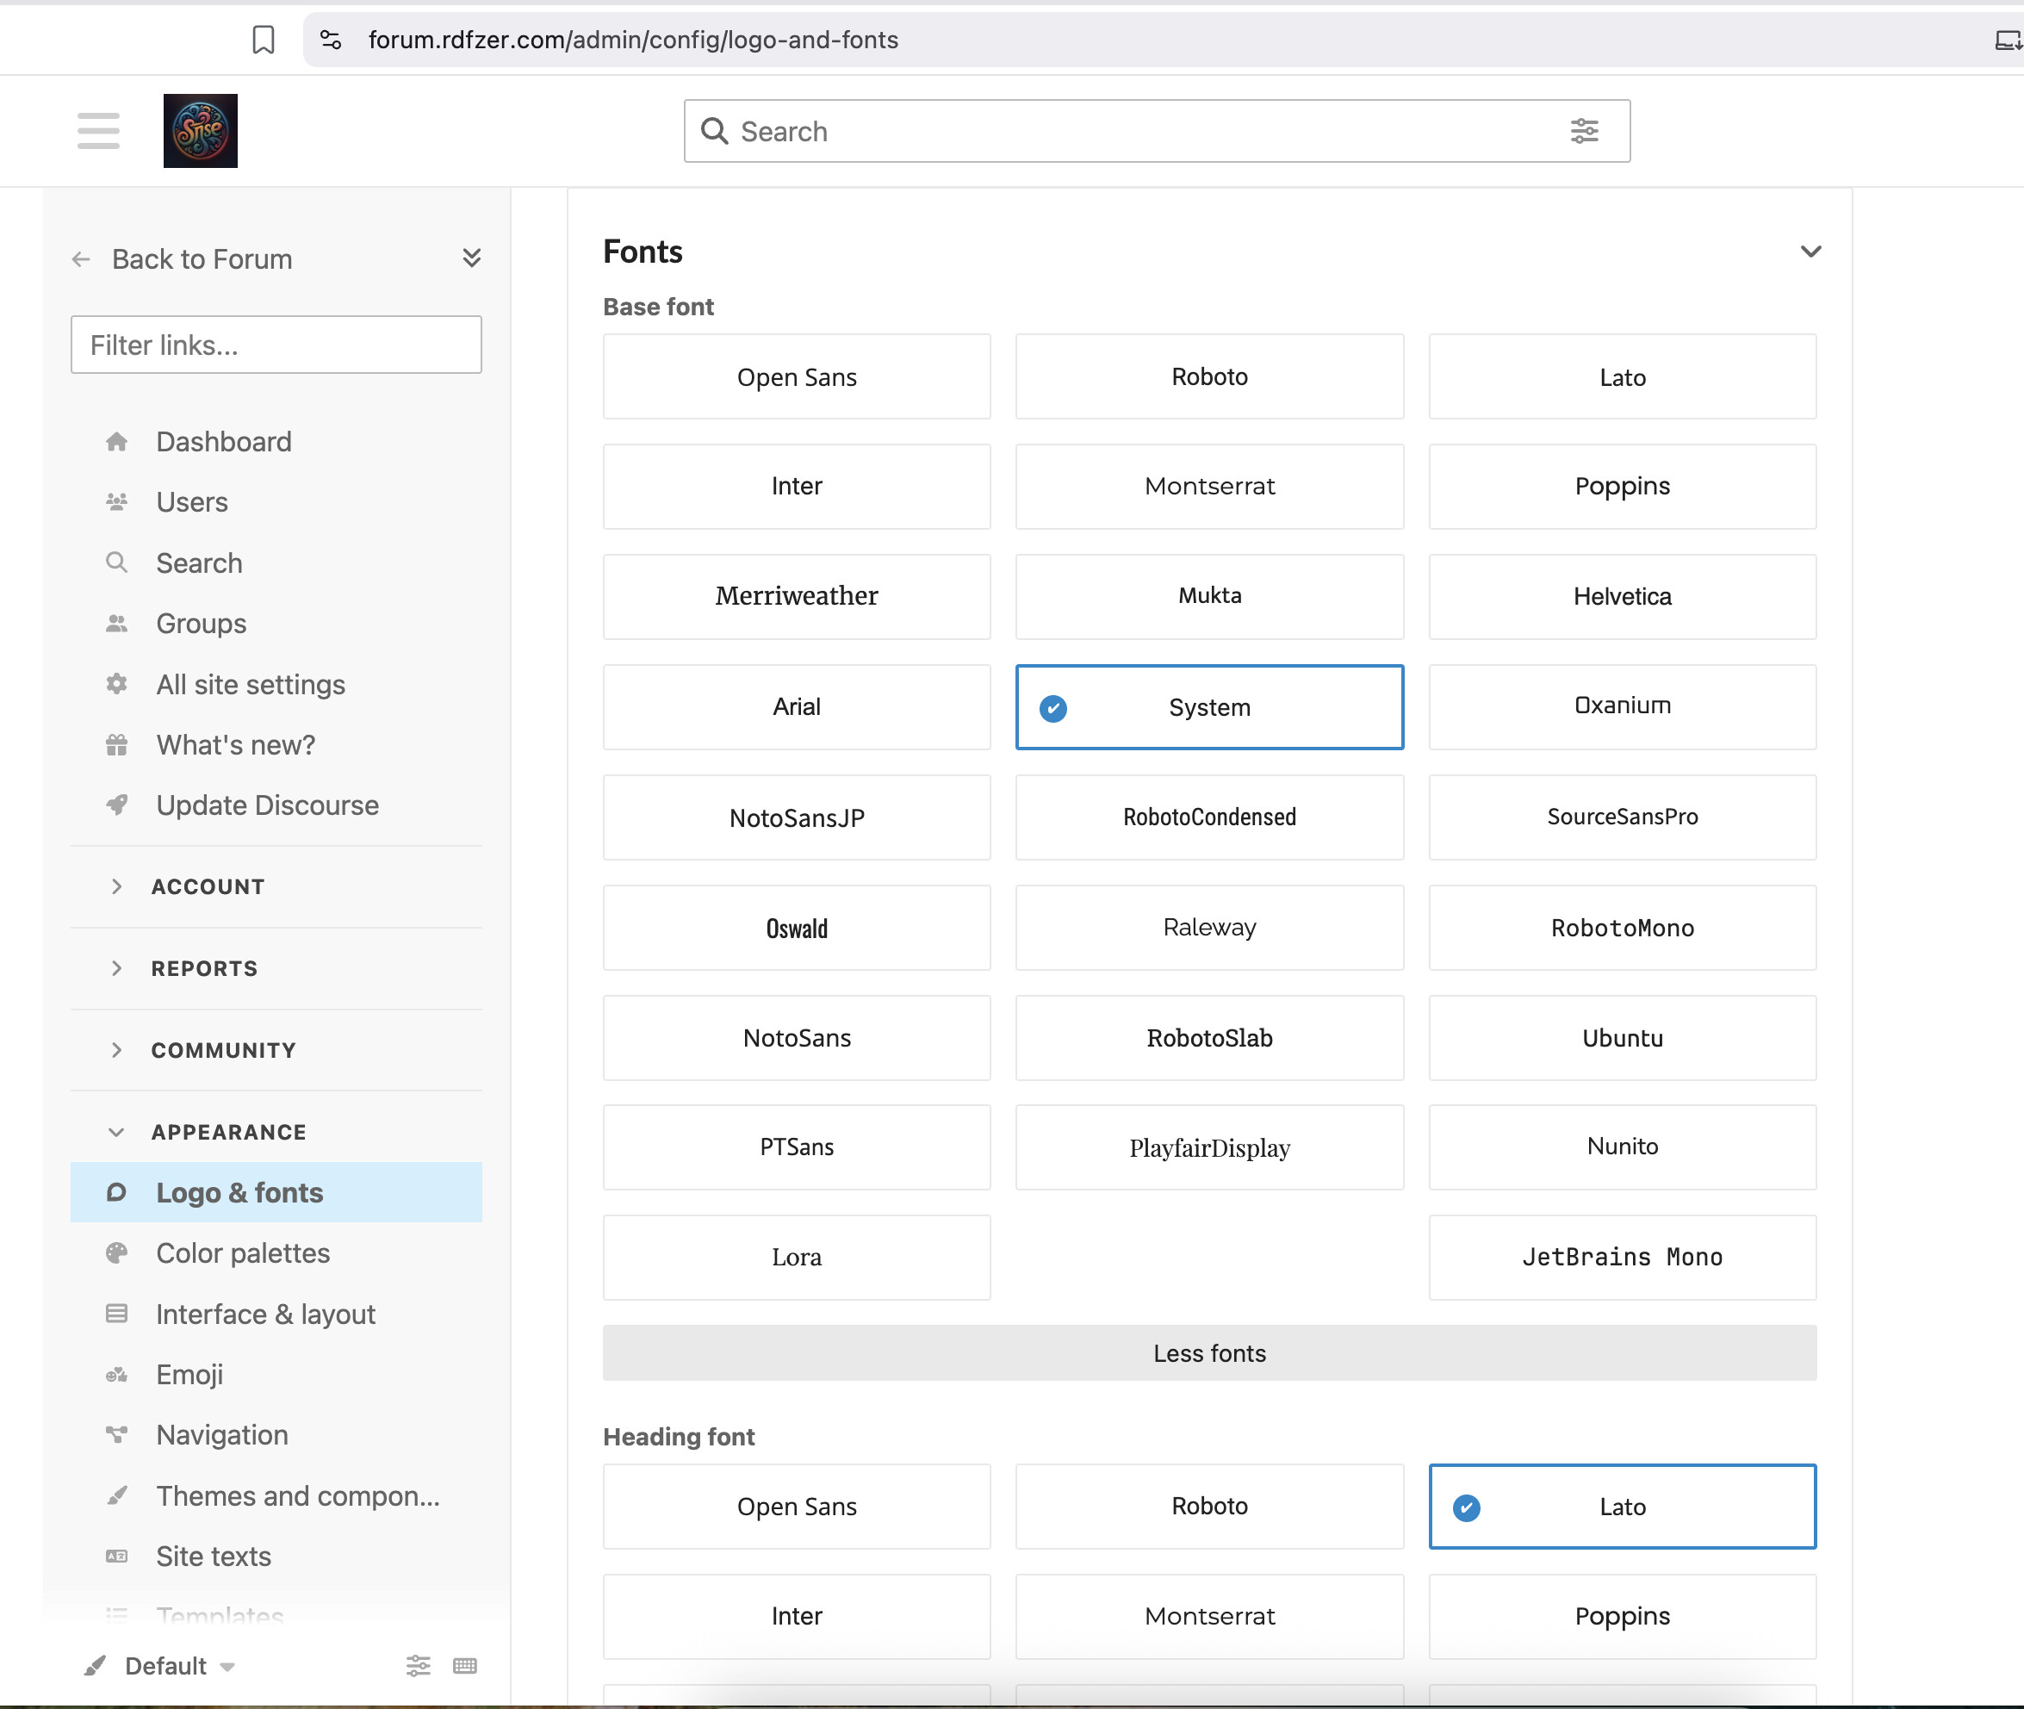The width and height of the screenshot is (2024, 1709).
Task: Collapse all sidebar sections double-chevron
Action: point(472,258)
